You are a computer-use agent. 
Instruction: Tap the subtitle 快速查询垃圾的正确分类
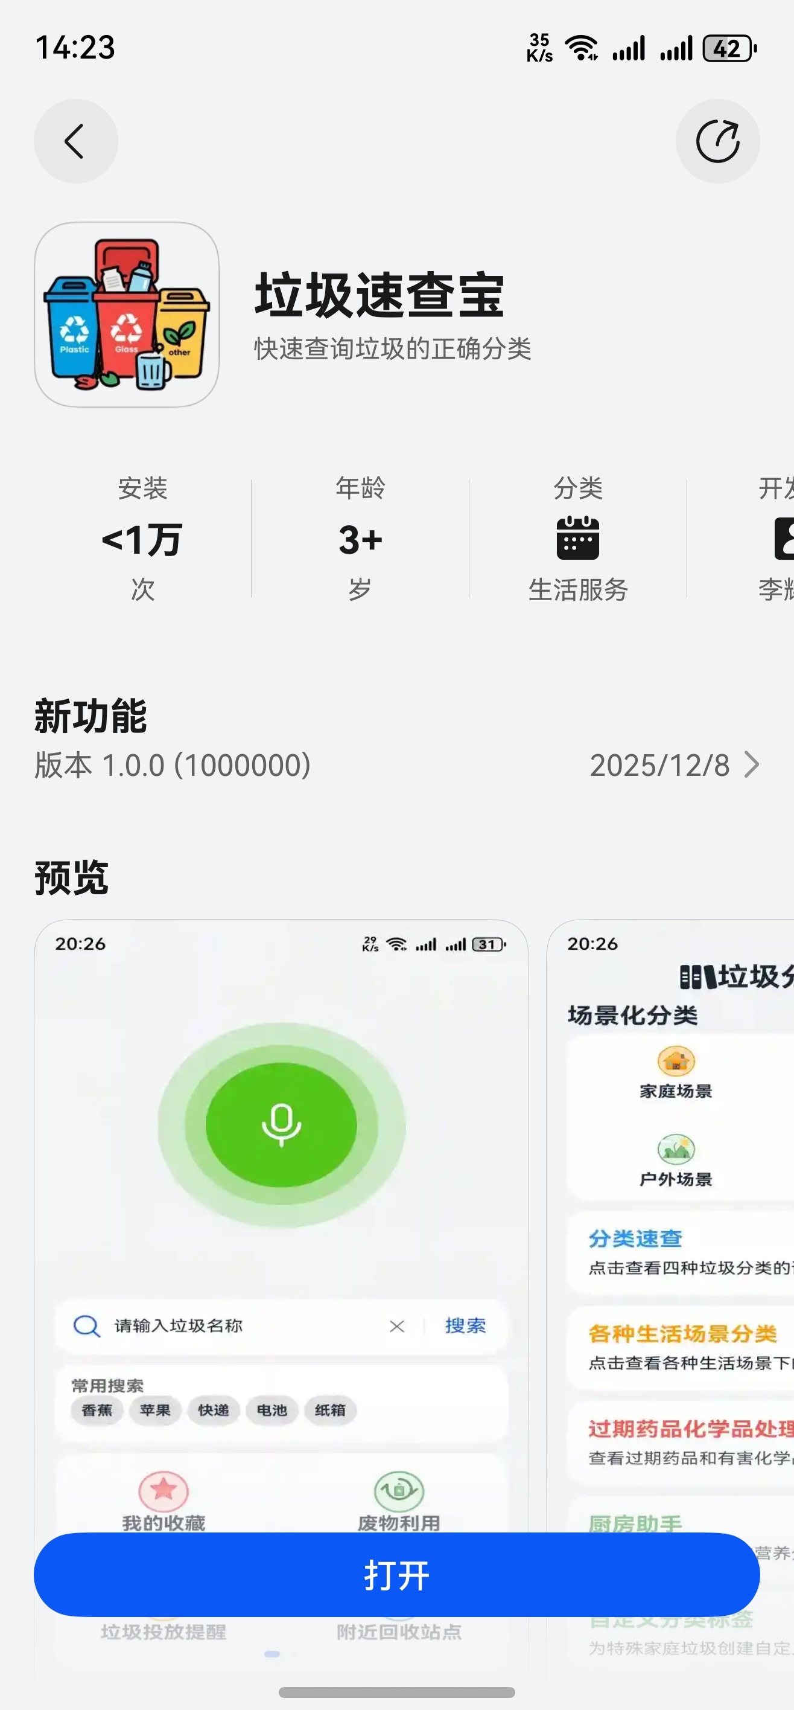coord(393,348)
